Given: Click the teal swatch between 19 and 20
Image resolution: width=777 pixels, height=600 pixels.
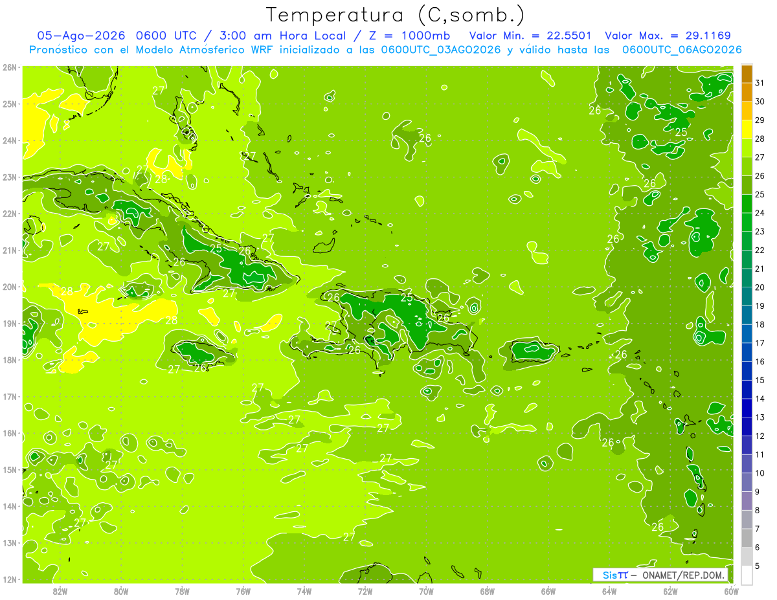Looking at the screenshot, I should [747, 296].
